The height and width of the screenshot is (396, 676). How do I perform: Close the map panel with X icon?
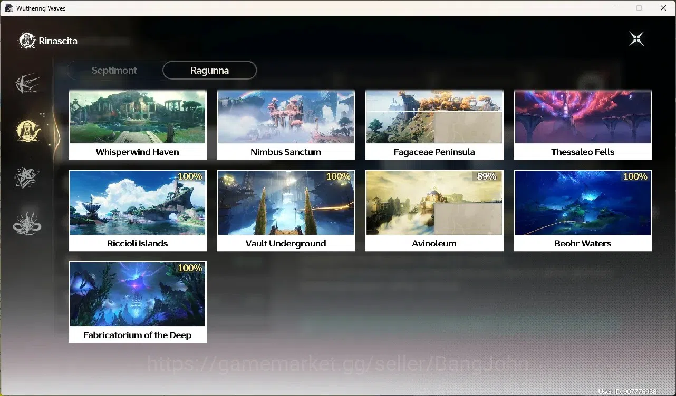(636, 39)
